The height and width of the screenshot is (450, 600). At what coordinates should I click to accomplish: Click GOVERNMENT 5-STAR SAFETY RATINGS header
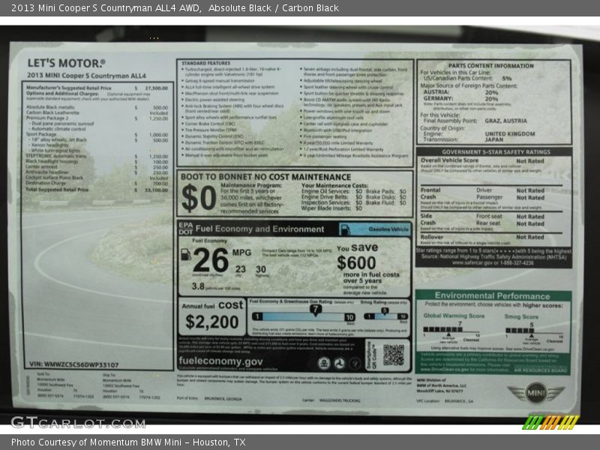(496, 152)
